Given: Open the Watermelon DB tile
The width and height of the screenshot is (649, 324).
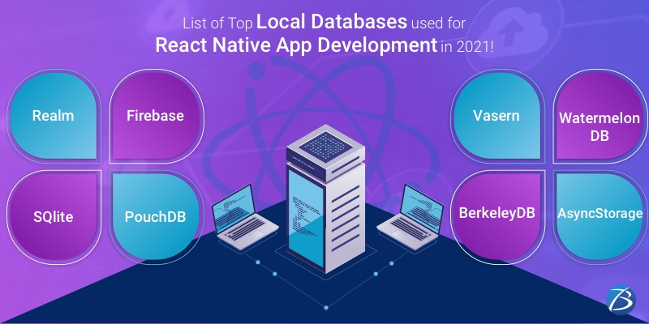Looking at the screenshot, I should pyautogui.click(x=600, y=116).
